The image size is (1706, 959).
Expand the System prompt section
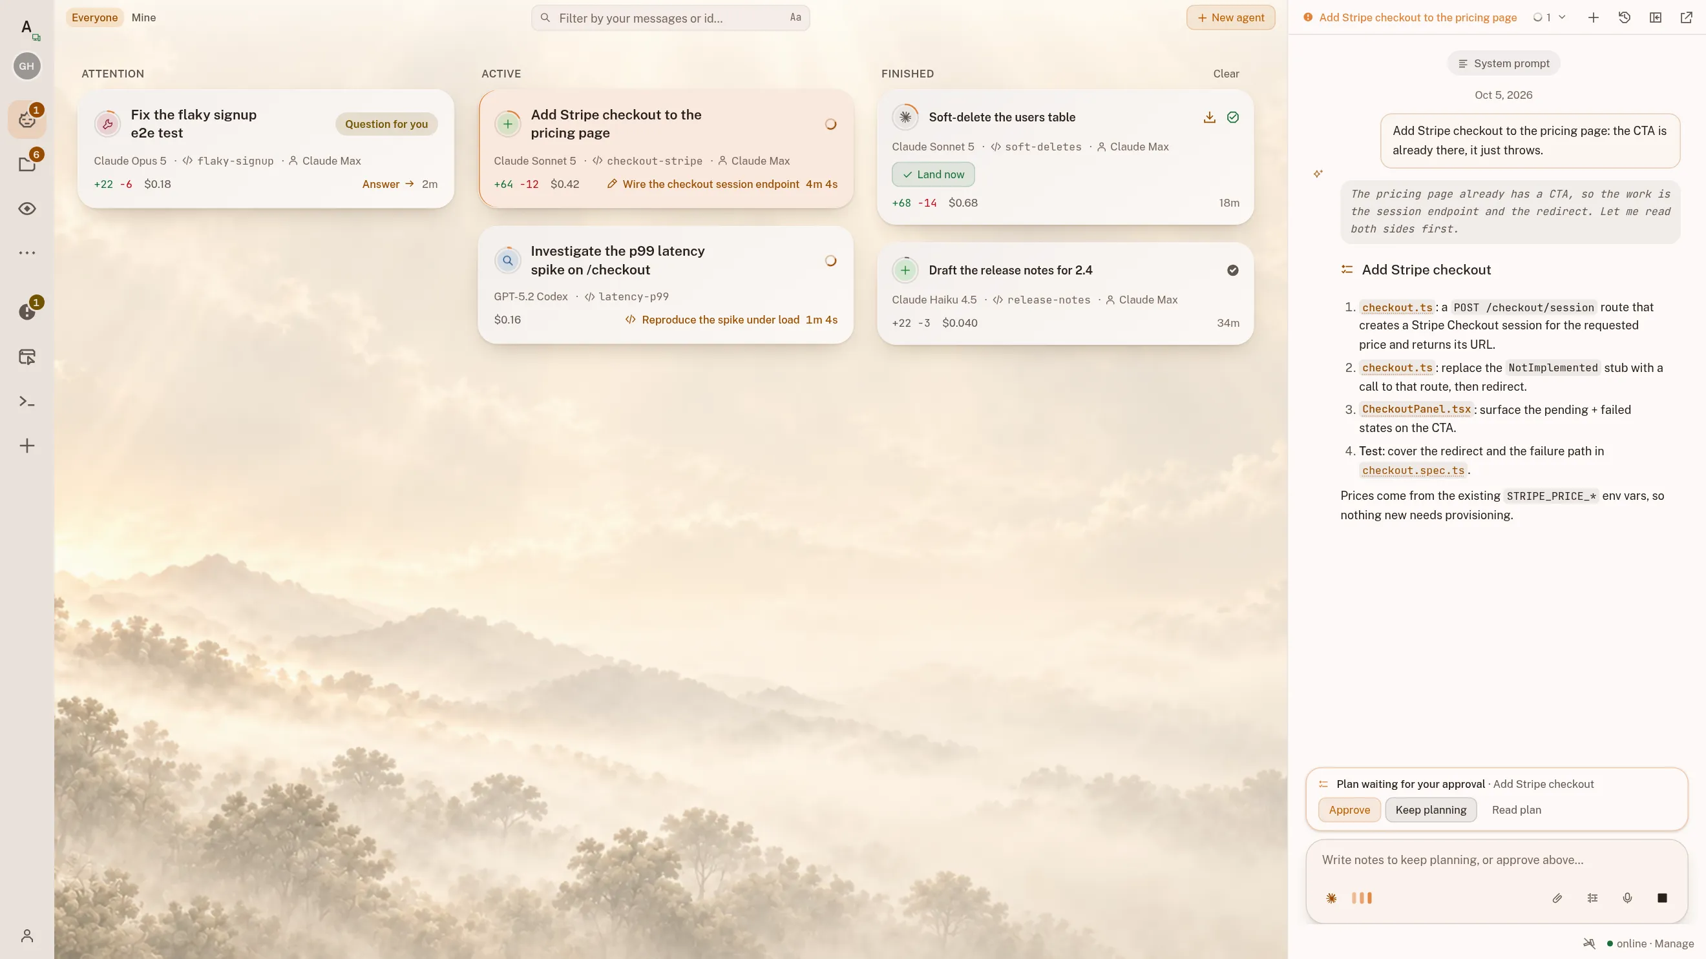[1503, 63]
